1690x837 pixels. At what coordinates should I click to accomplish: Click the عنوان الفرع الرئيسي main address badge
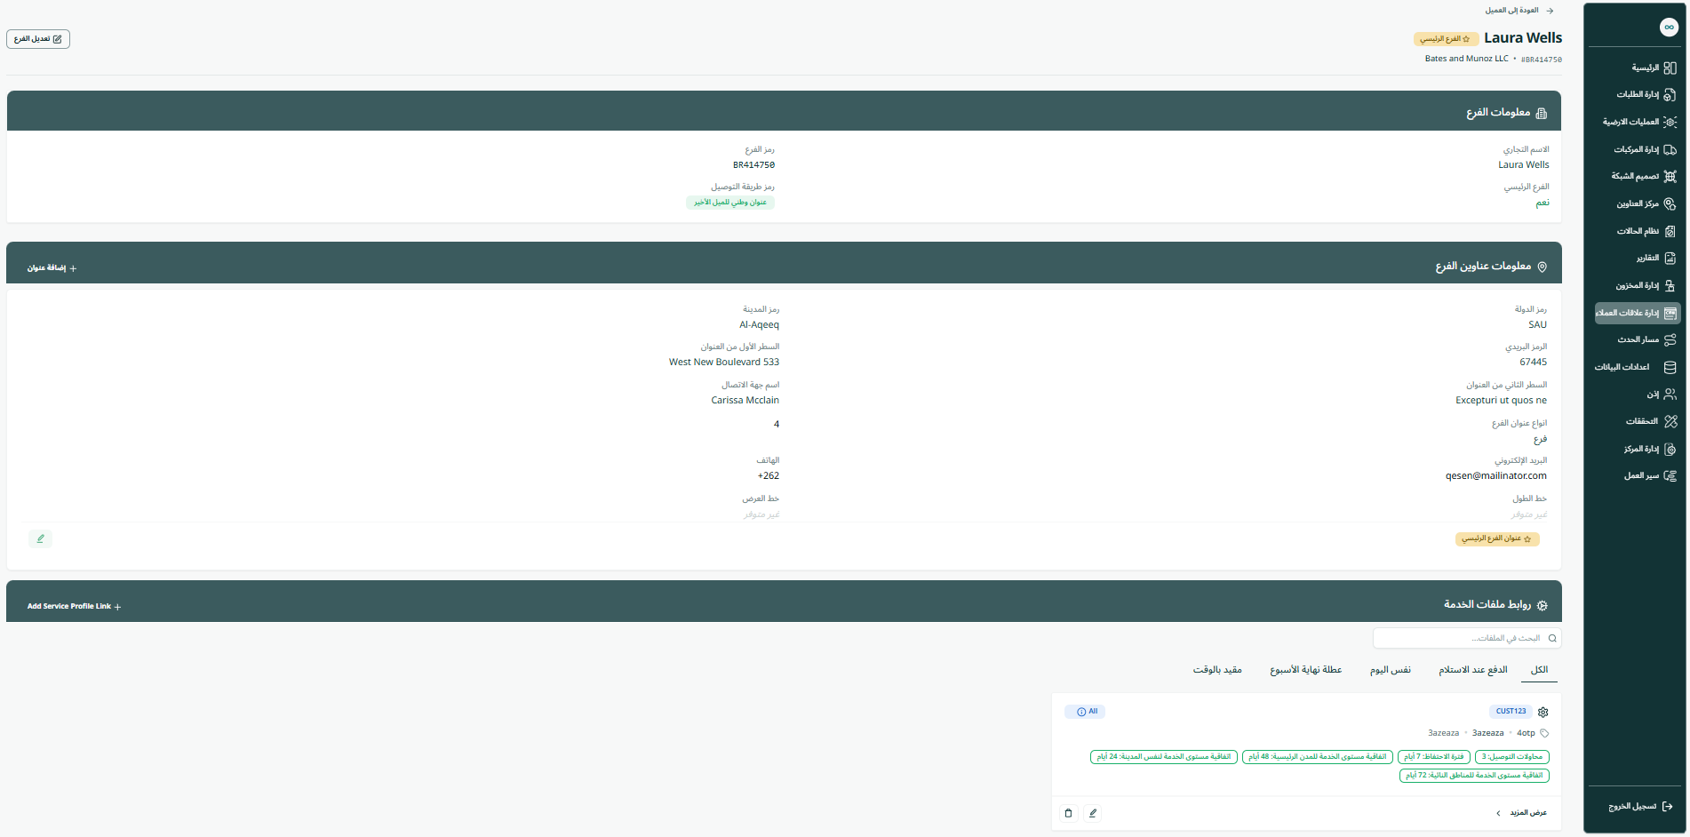(1497, 538)
